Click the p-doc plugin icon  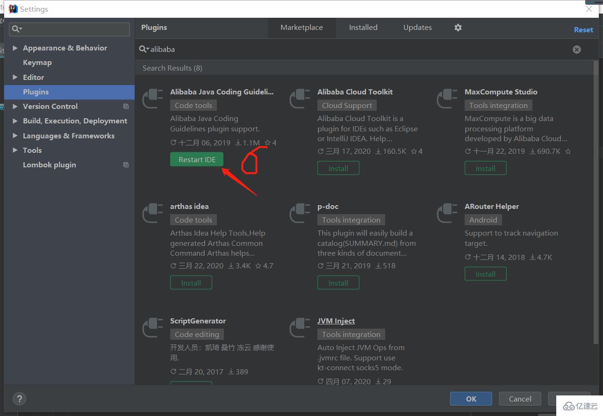coord(300,213)
